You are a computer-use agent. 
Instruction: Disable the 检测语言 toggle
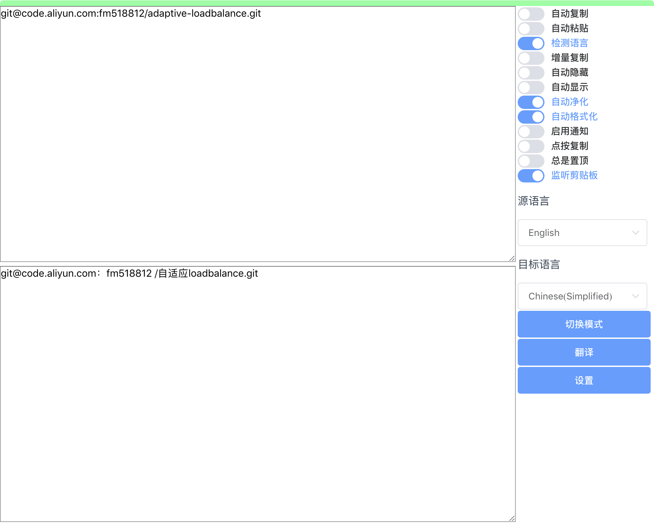coord(531,43)
